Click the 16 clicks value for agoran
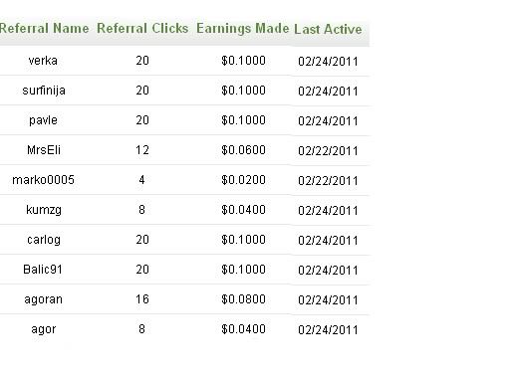Viewport: 510px width, 382px height. [x=142, y=299]
